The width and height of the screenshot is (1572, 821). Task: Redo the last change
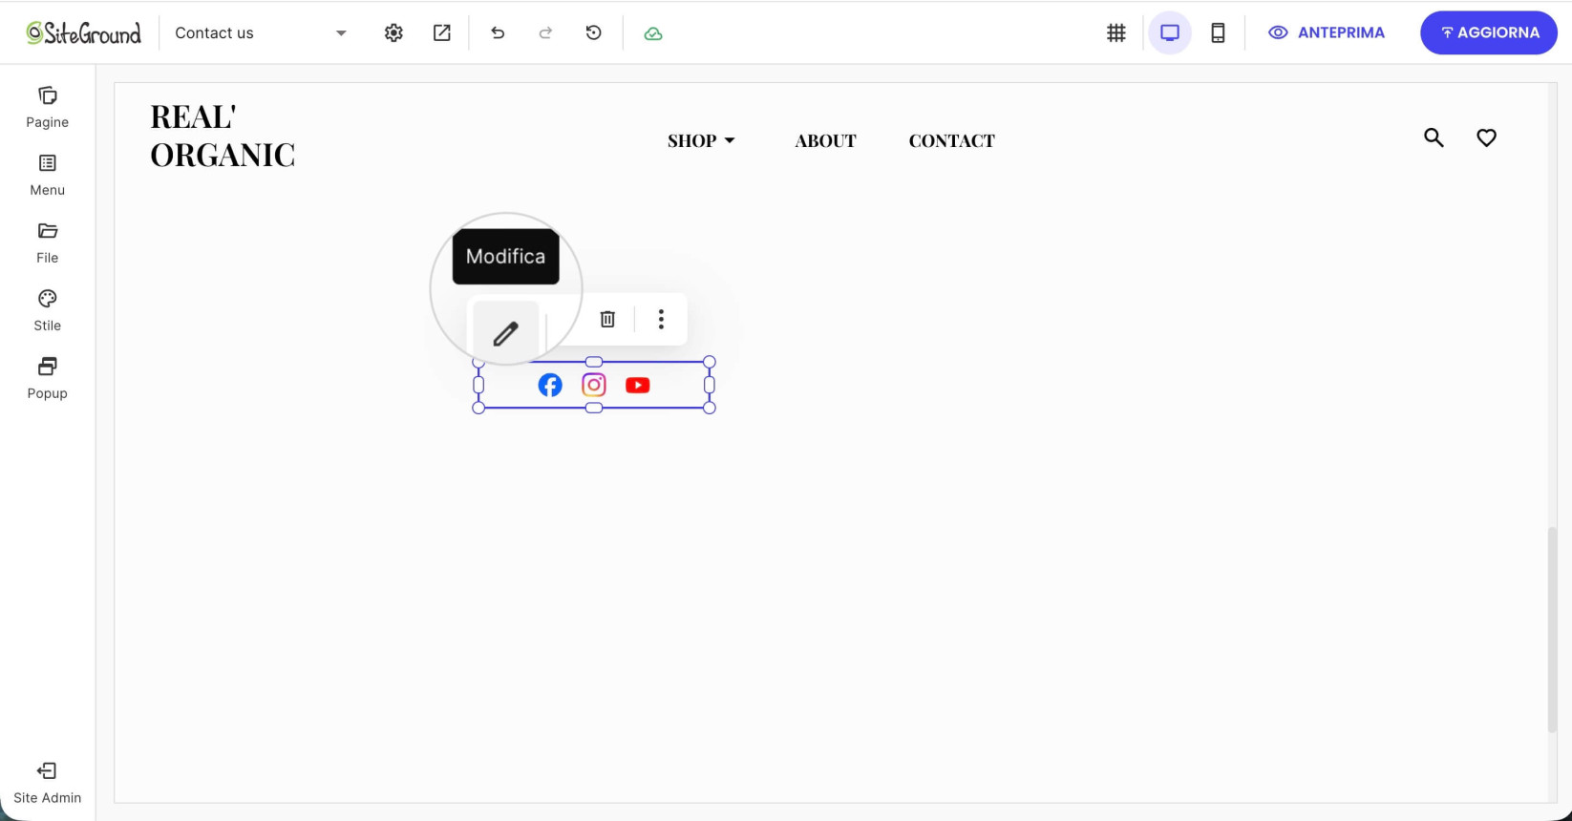(545, 32)
